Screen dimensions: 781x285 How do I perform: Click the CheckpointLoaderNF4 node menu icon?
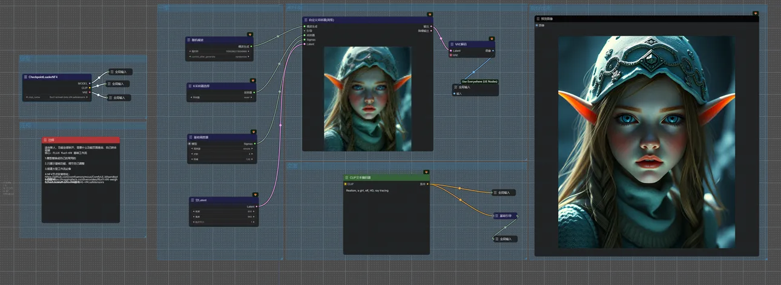coord(25,77)
